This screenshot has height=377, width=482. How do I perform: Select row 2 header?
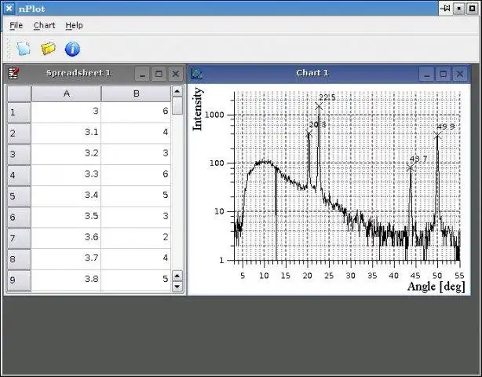19,134
